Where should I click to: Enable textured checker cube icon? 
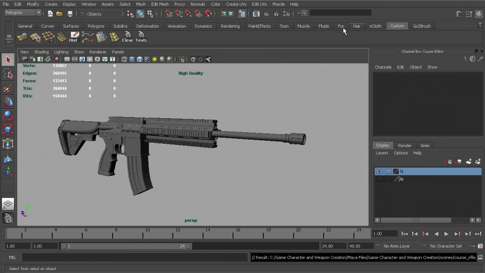click(x=147, y=59)
